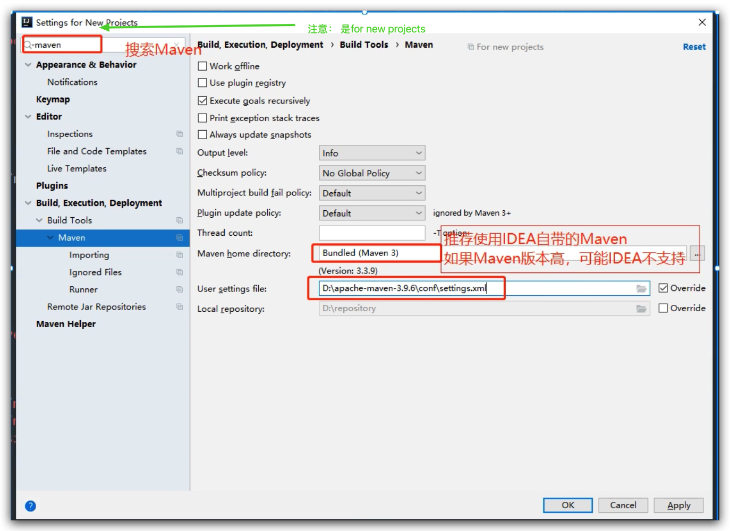Open Ignored Files settings under Maven
Image resolution: width=730 pixels, height=531 pixels.
tap(95, 272)
